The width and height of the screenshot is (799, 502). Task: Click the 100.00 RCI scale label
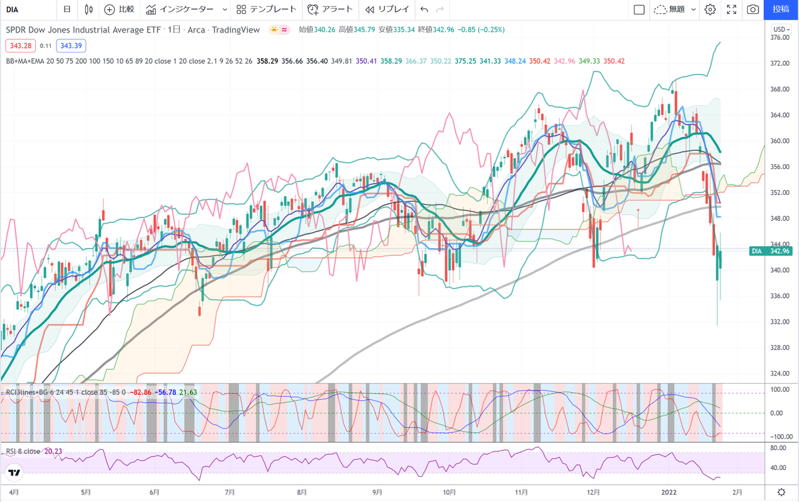pyautogui.click(x=780, y=388)
